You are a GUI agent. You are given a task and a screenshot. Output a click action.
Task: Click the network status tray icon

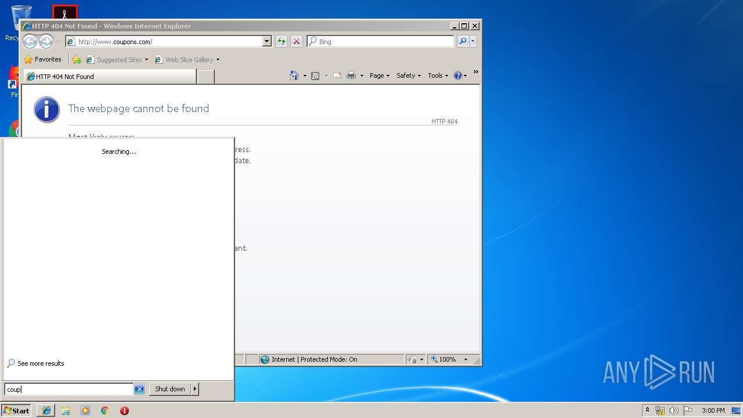pyautogui.click(x=660, y=410)
